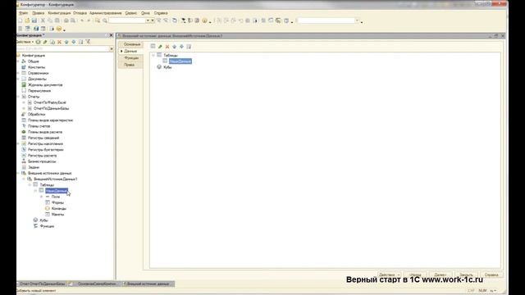
Task: Select Константы in configuration tree
Action: point(36,67)
